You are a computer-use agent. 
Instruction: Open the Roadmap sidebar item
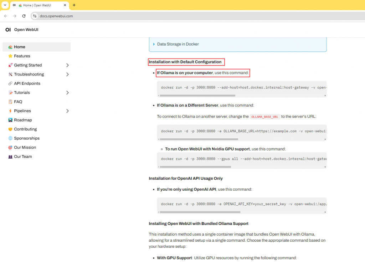(x=37, y=120)
